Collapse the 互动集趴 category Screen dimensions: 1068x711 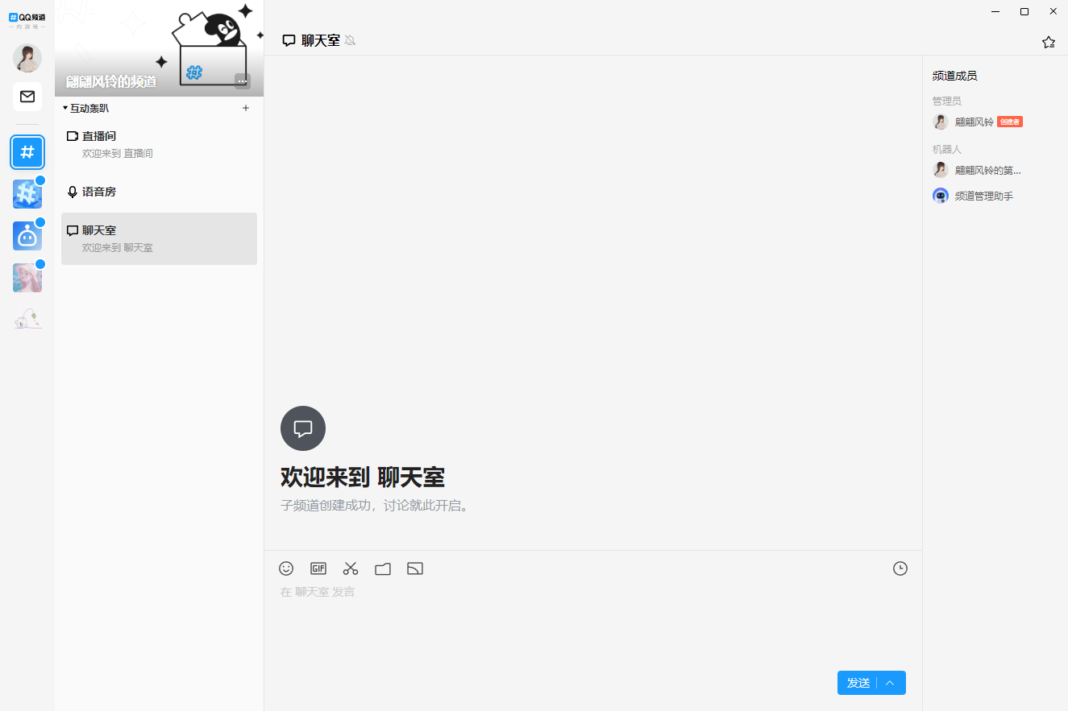85,108
